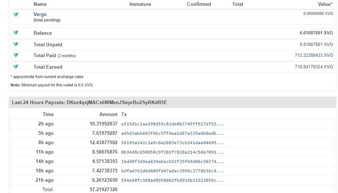Click the Verge icon in Balance row

16,33
